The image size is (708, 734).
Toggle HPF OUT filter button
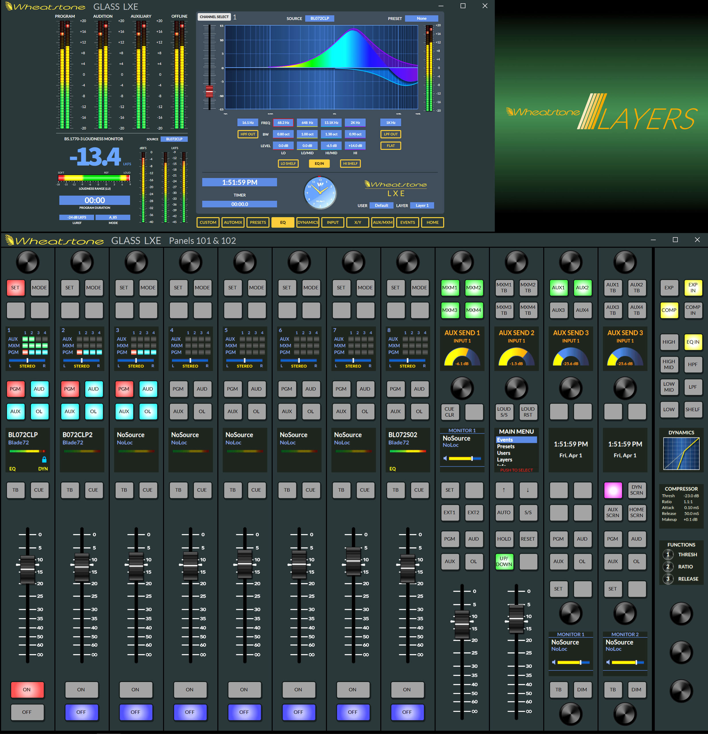coord(248,134)
